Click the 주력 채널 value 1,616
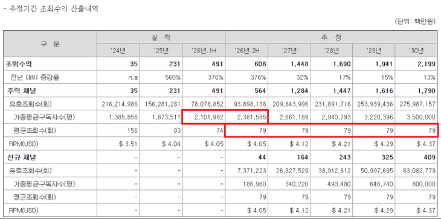Screen dimensions: 441x219 point(384,90)
